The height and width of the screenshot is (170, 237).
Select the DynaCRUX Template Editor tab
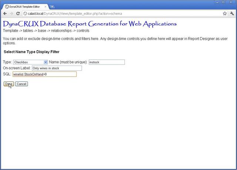[x=25, y=7]
